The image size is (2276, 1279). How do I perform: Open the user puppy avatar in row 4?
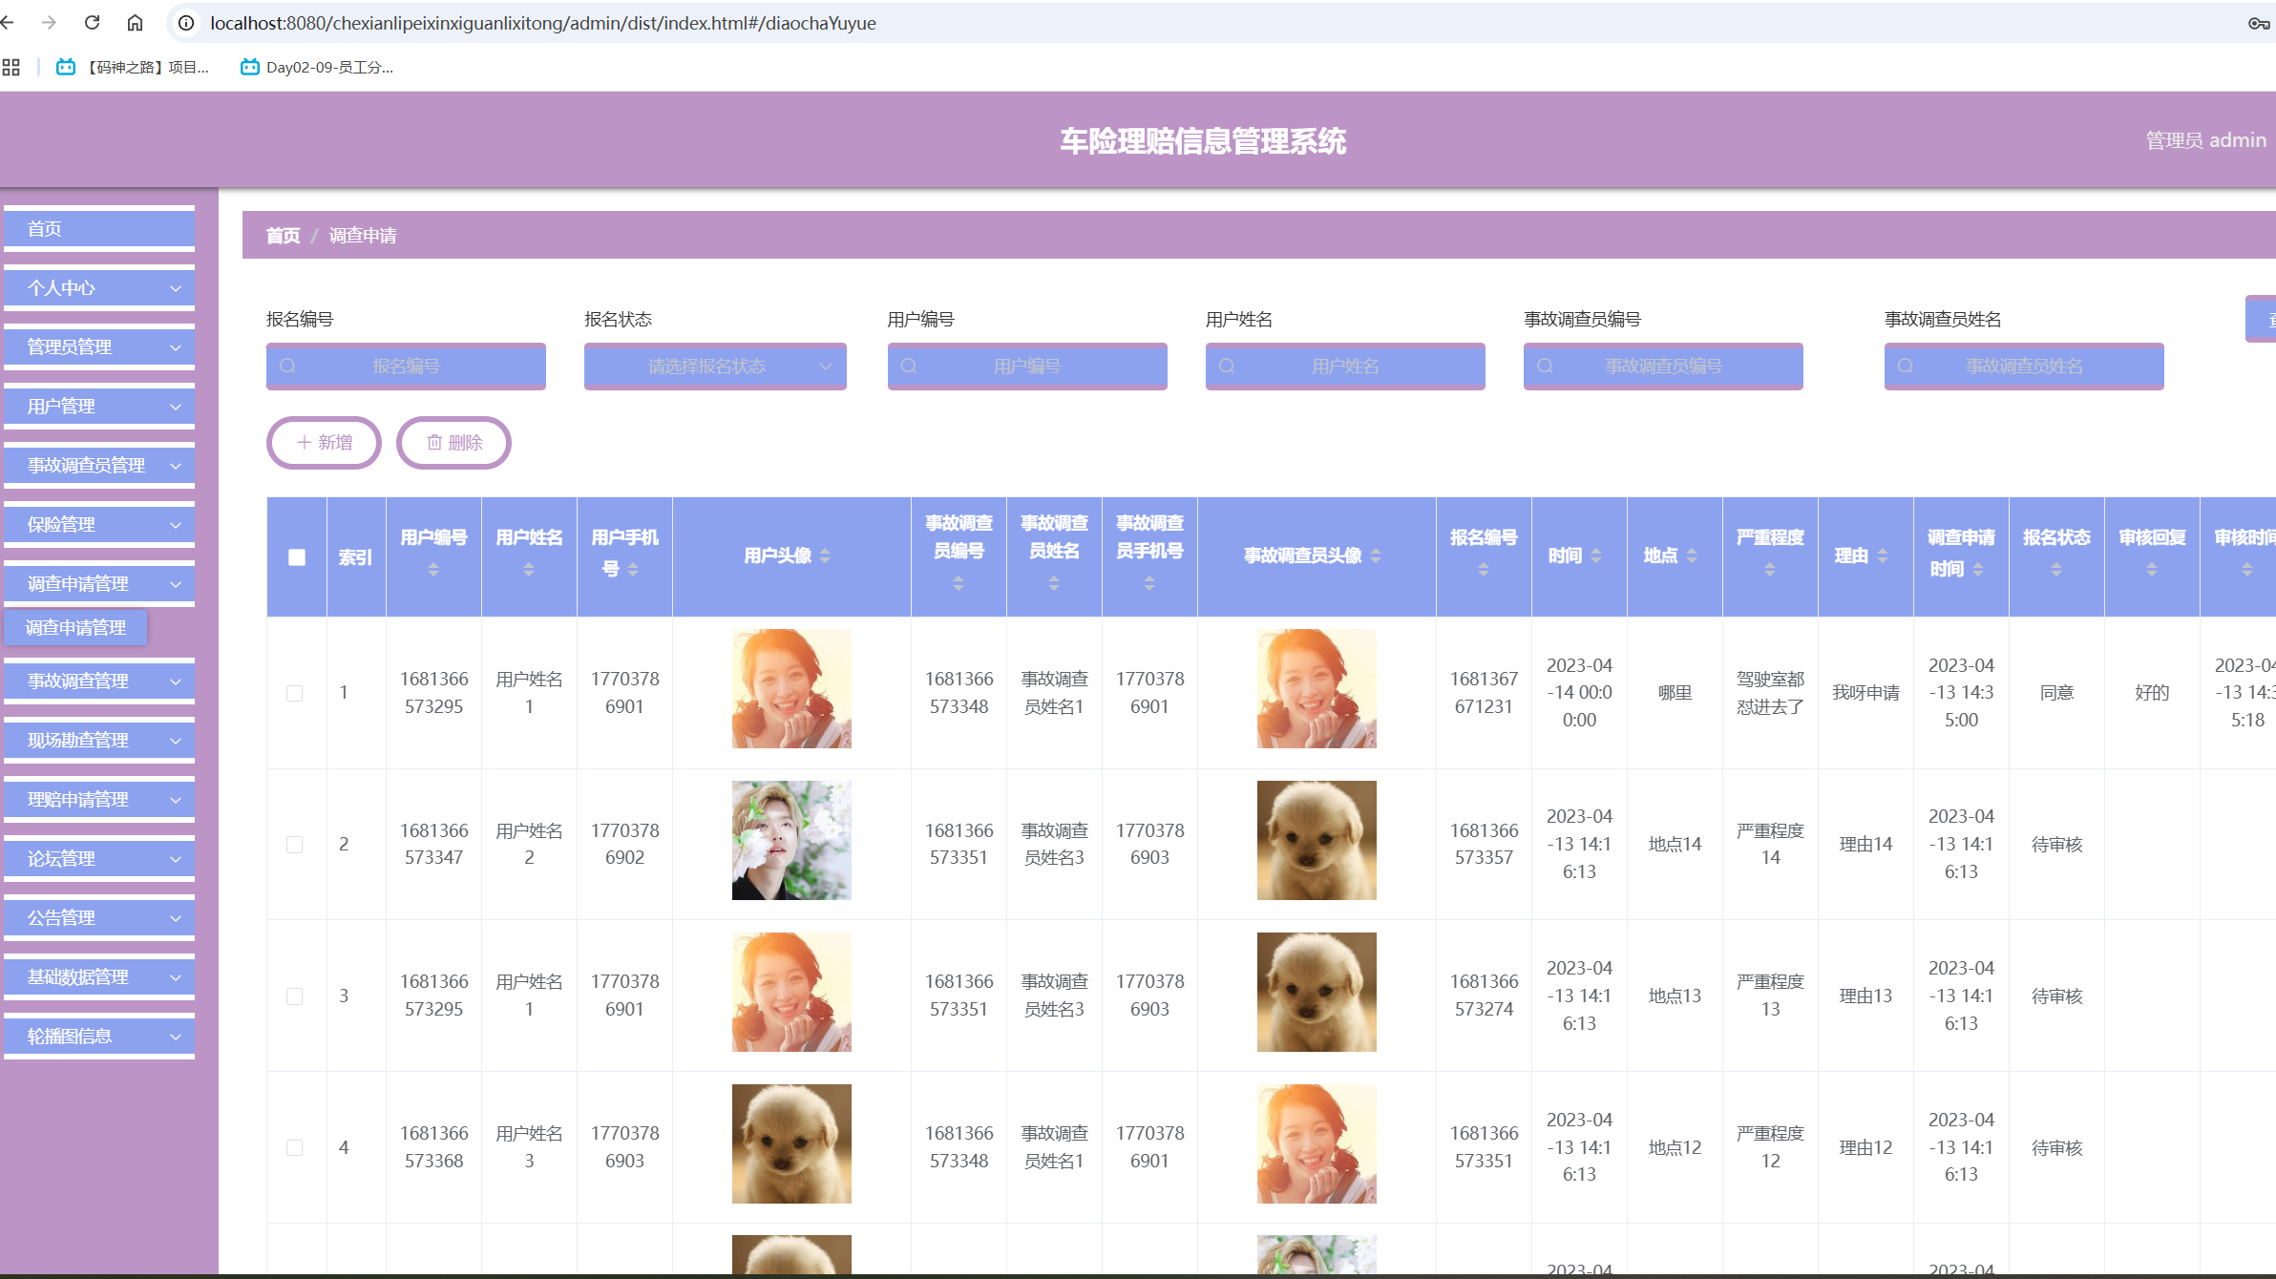point(791,1143)
